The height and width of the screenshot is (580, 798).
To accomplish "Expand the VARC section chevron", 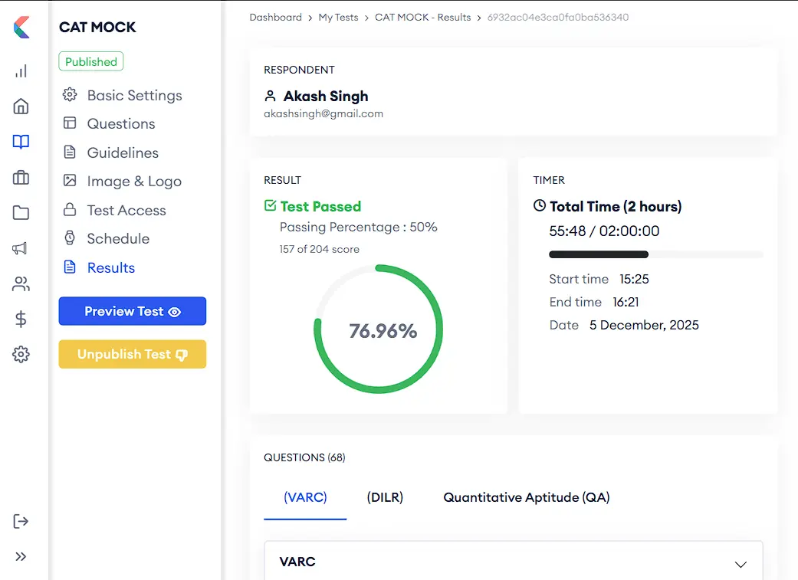I will point(740,564).
